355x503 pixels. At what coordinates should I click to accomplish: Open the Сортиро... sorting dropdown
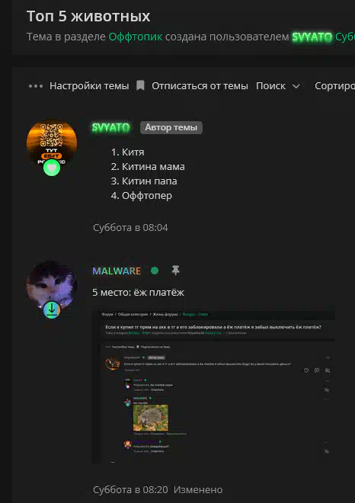tap(334, 86)
